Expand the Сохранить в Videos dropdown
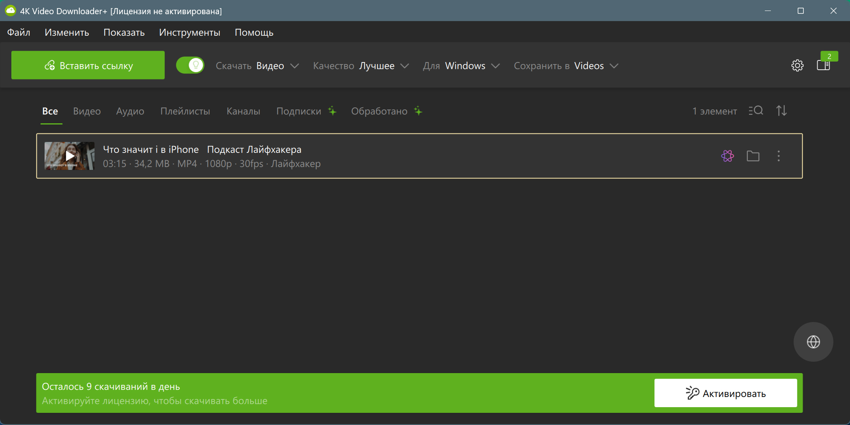Image resolution: width=850 pixels, height=425 pixels. coord(566,66)
